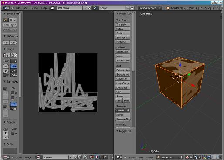Open the Delete dropdown under Remove
The height and width of the screenshot is (160, 224).
pos(123,110)
